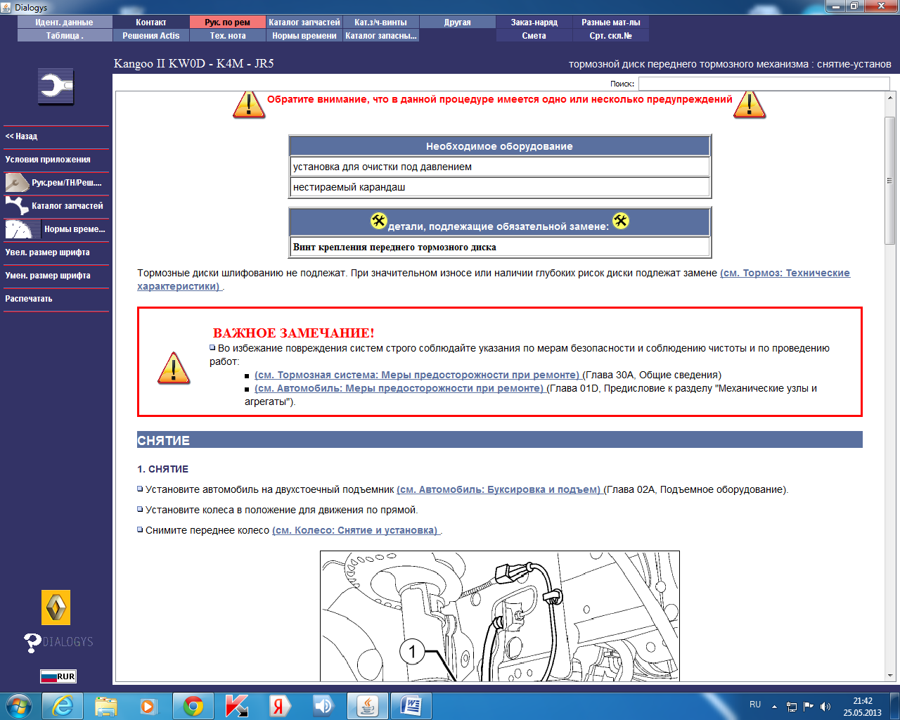Select the 'Рук. по рем' tab
The height and width of the screenshot is (720, 900).
228,22
